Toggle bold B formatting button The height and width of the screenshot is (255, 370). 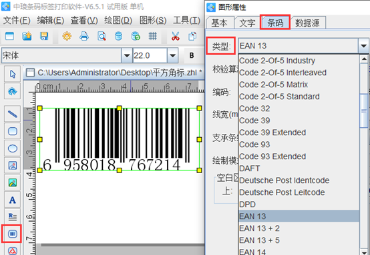[x=192, y=55]
